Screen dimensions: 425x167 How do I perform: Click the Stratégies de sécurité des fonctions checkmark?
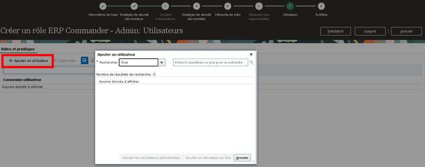coord(134,6)
